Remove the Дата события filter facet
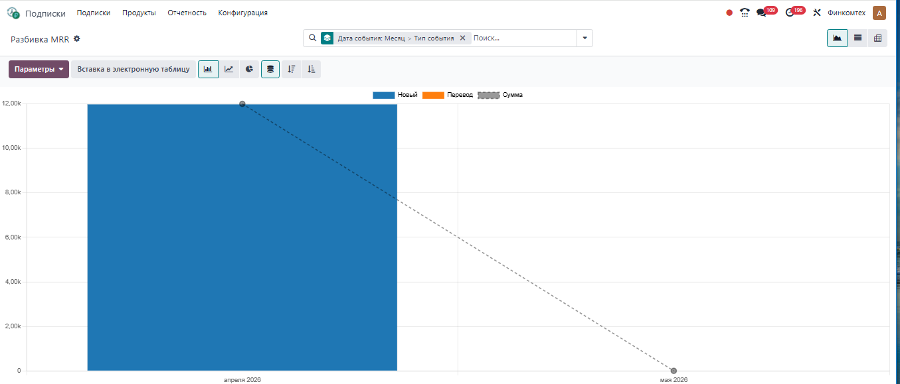Viewport: 900px width, 384px height. [462, 38]
